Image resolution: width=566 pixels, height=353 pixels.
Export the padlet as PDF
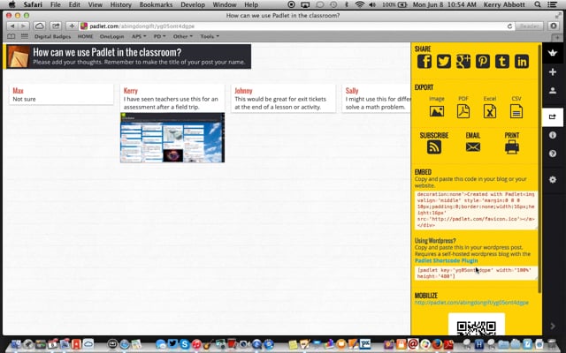tap(463, 111)
